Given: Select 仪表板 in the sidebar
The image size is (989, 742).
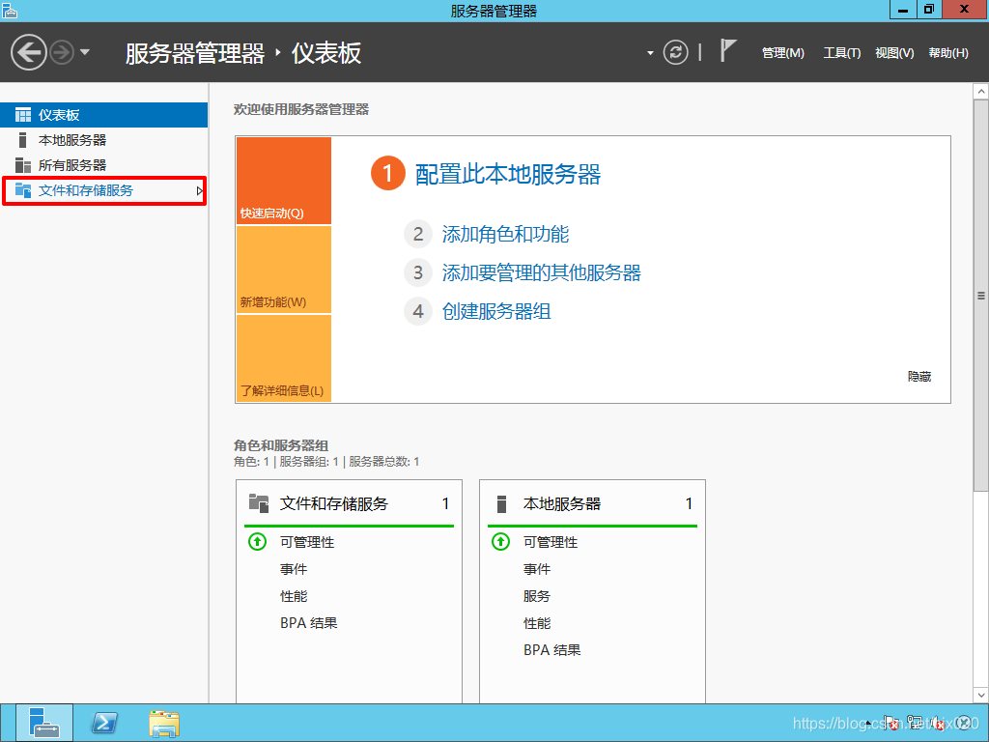Looking at the screenshot, I should click(x=104, y=115).
